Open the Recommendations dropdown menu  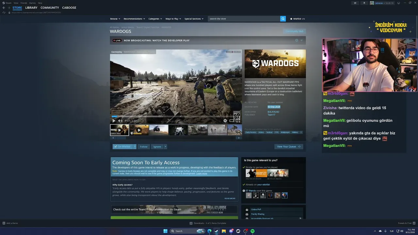coord(134,19)
